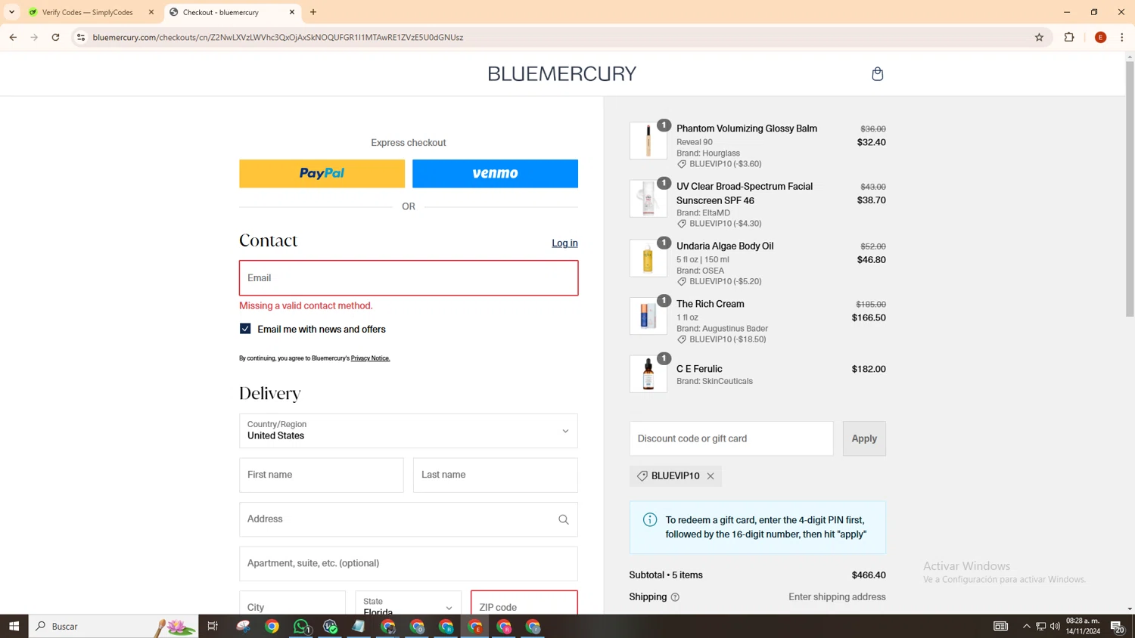Click the info icon in gift card notice
This screenshot has height=638, width=1135.
[650, 519]
